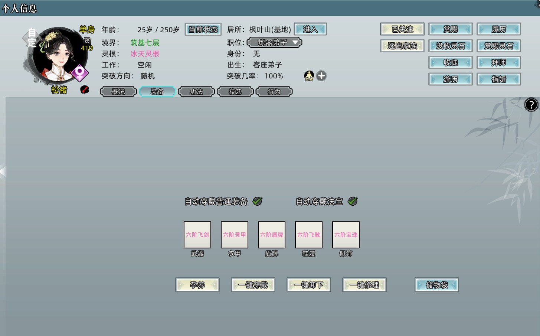Viewport: 540px width, 336px height.
Task: Select the 六阶宝珠 accessory slot
Action: pos(346,235)
